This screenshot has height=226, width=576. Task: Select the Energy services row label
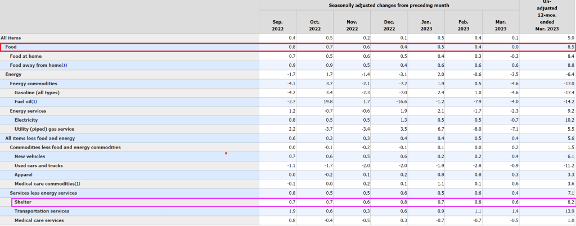(28, 111)
